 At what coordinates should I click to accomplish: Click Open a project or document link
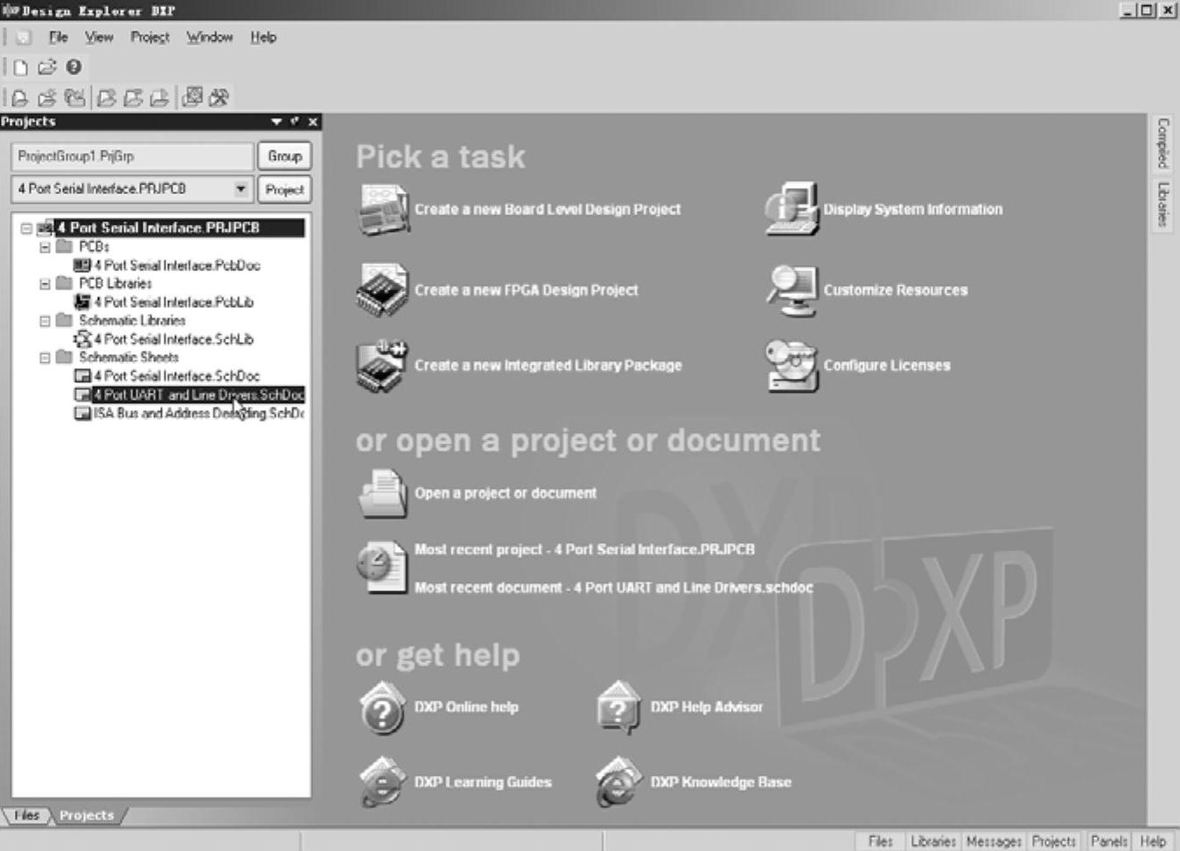(x=506, y=493)
